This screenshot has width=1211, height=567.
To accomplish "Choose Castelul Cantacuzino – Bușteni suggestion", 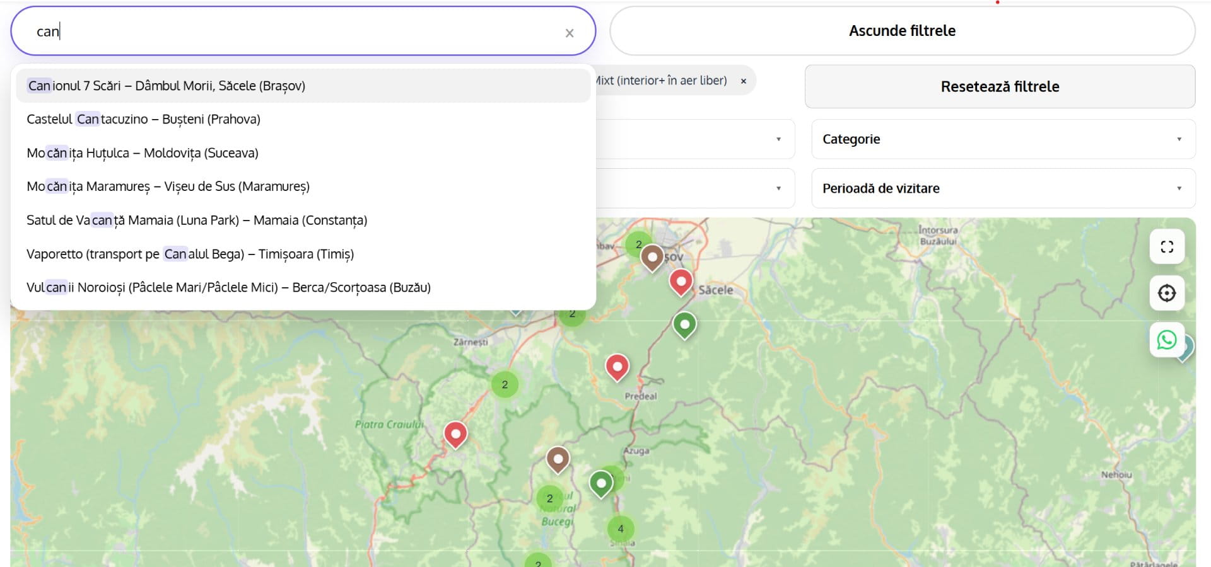I will pos(303,119).
